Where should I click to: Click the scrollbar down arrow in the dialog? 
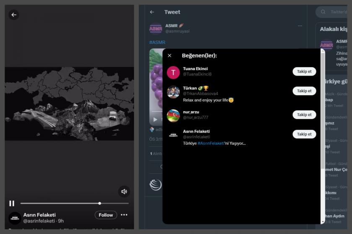click(x=323, y=222)
